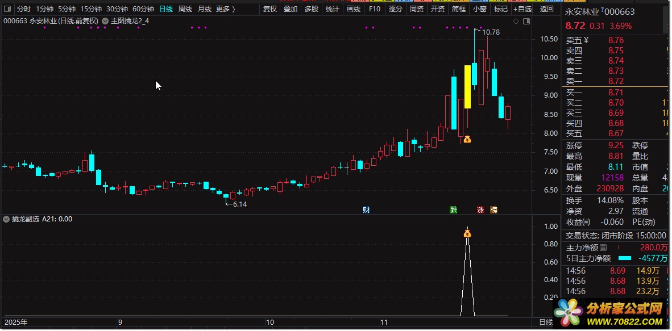Expand the 更多 period options
672x331 pixels.
[226, 9]
